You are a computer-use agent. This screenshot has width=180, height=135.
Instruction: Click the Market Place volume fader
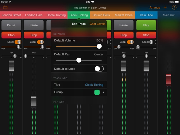coord(124,66)
